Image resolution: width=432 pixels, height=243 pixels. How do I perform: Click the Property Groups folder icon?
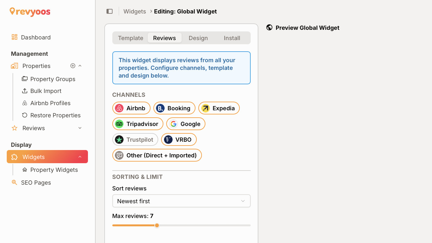click(25, 79)
